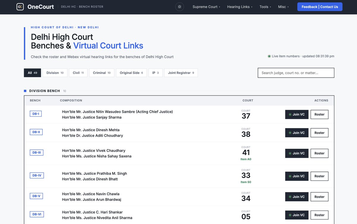Join VC for DB-V court 34

pos(297,197)
